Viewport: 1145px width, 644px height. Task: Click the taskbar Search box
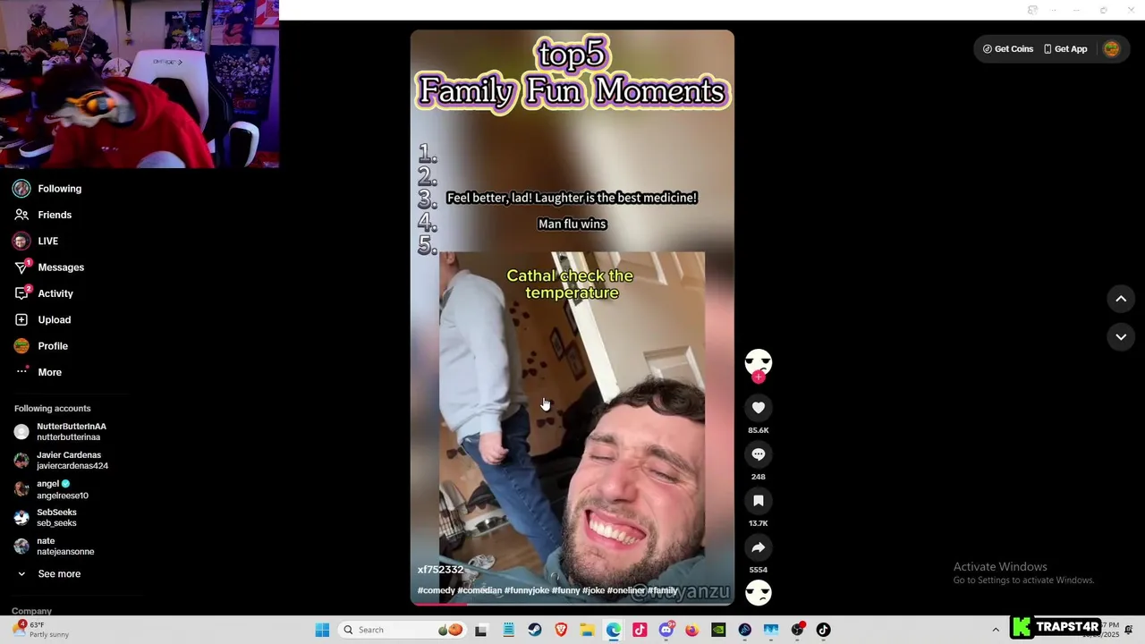(x=403, y=630)
